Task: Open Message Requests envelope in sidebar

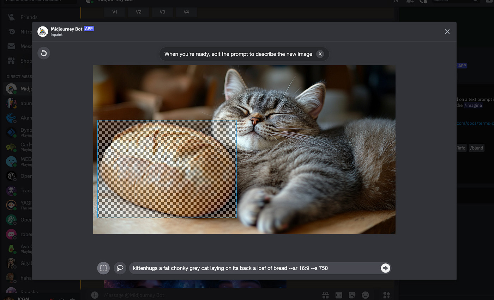Action: tap(20, 46)
